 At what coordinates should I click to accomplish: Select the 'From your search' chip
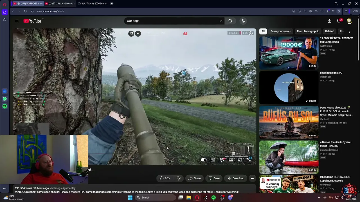click(x=281, y=31)
